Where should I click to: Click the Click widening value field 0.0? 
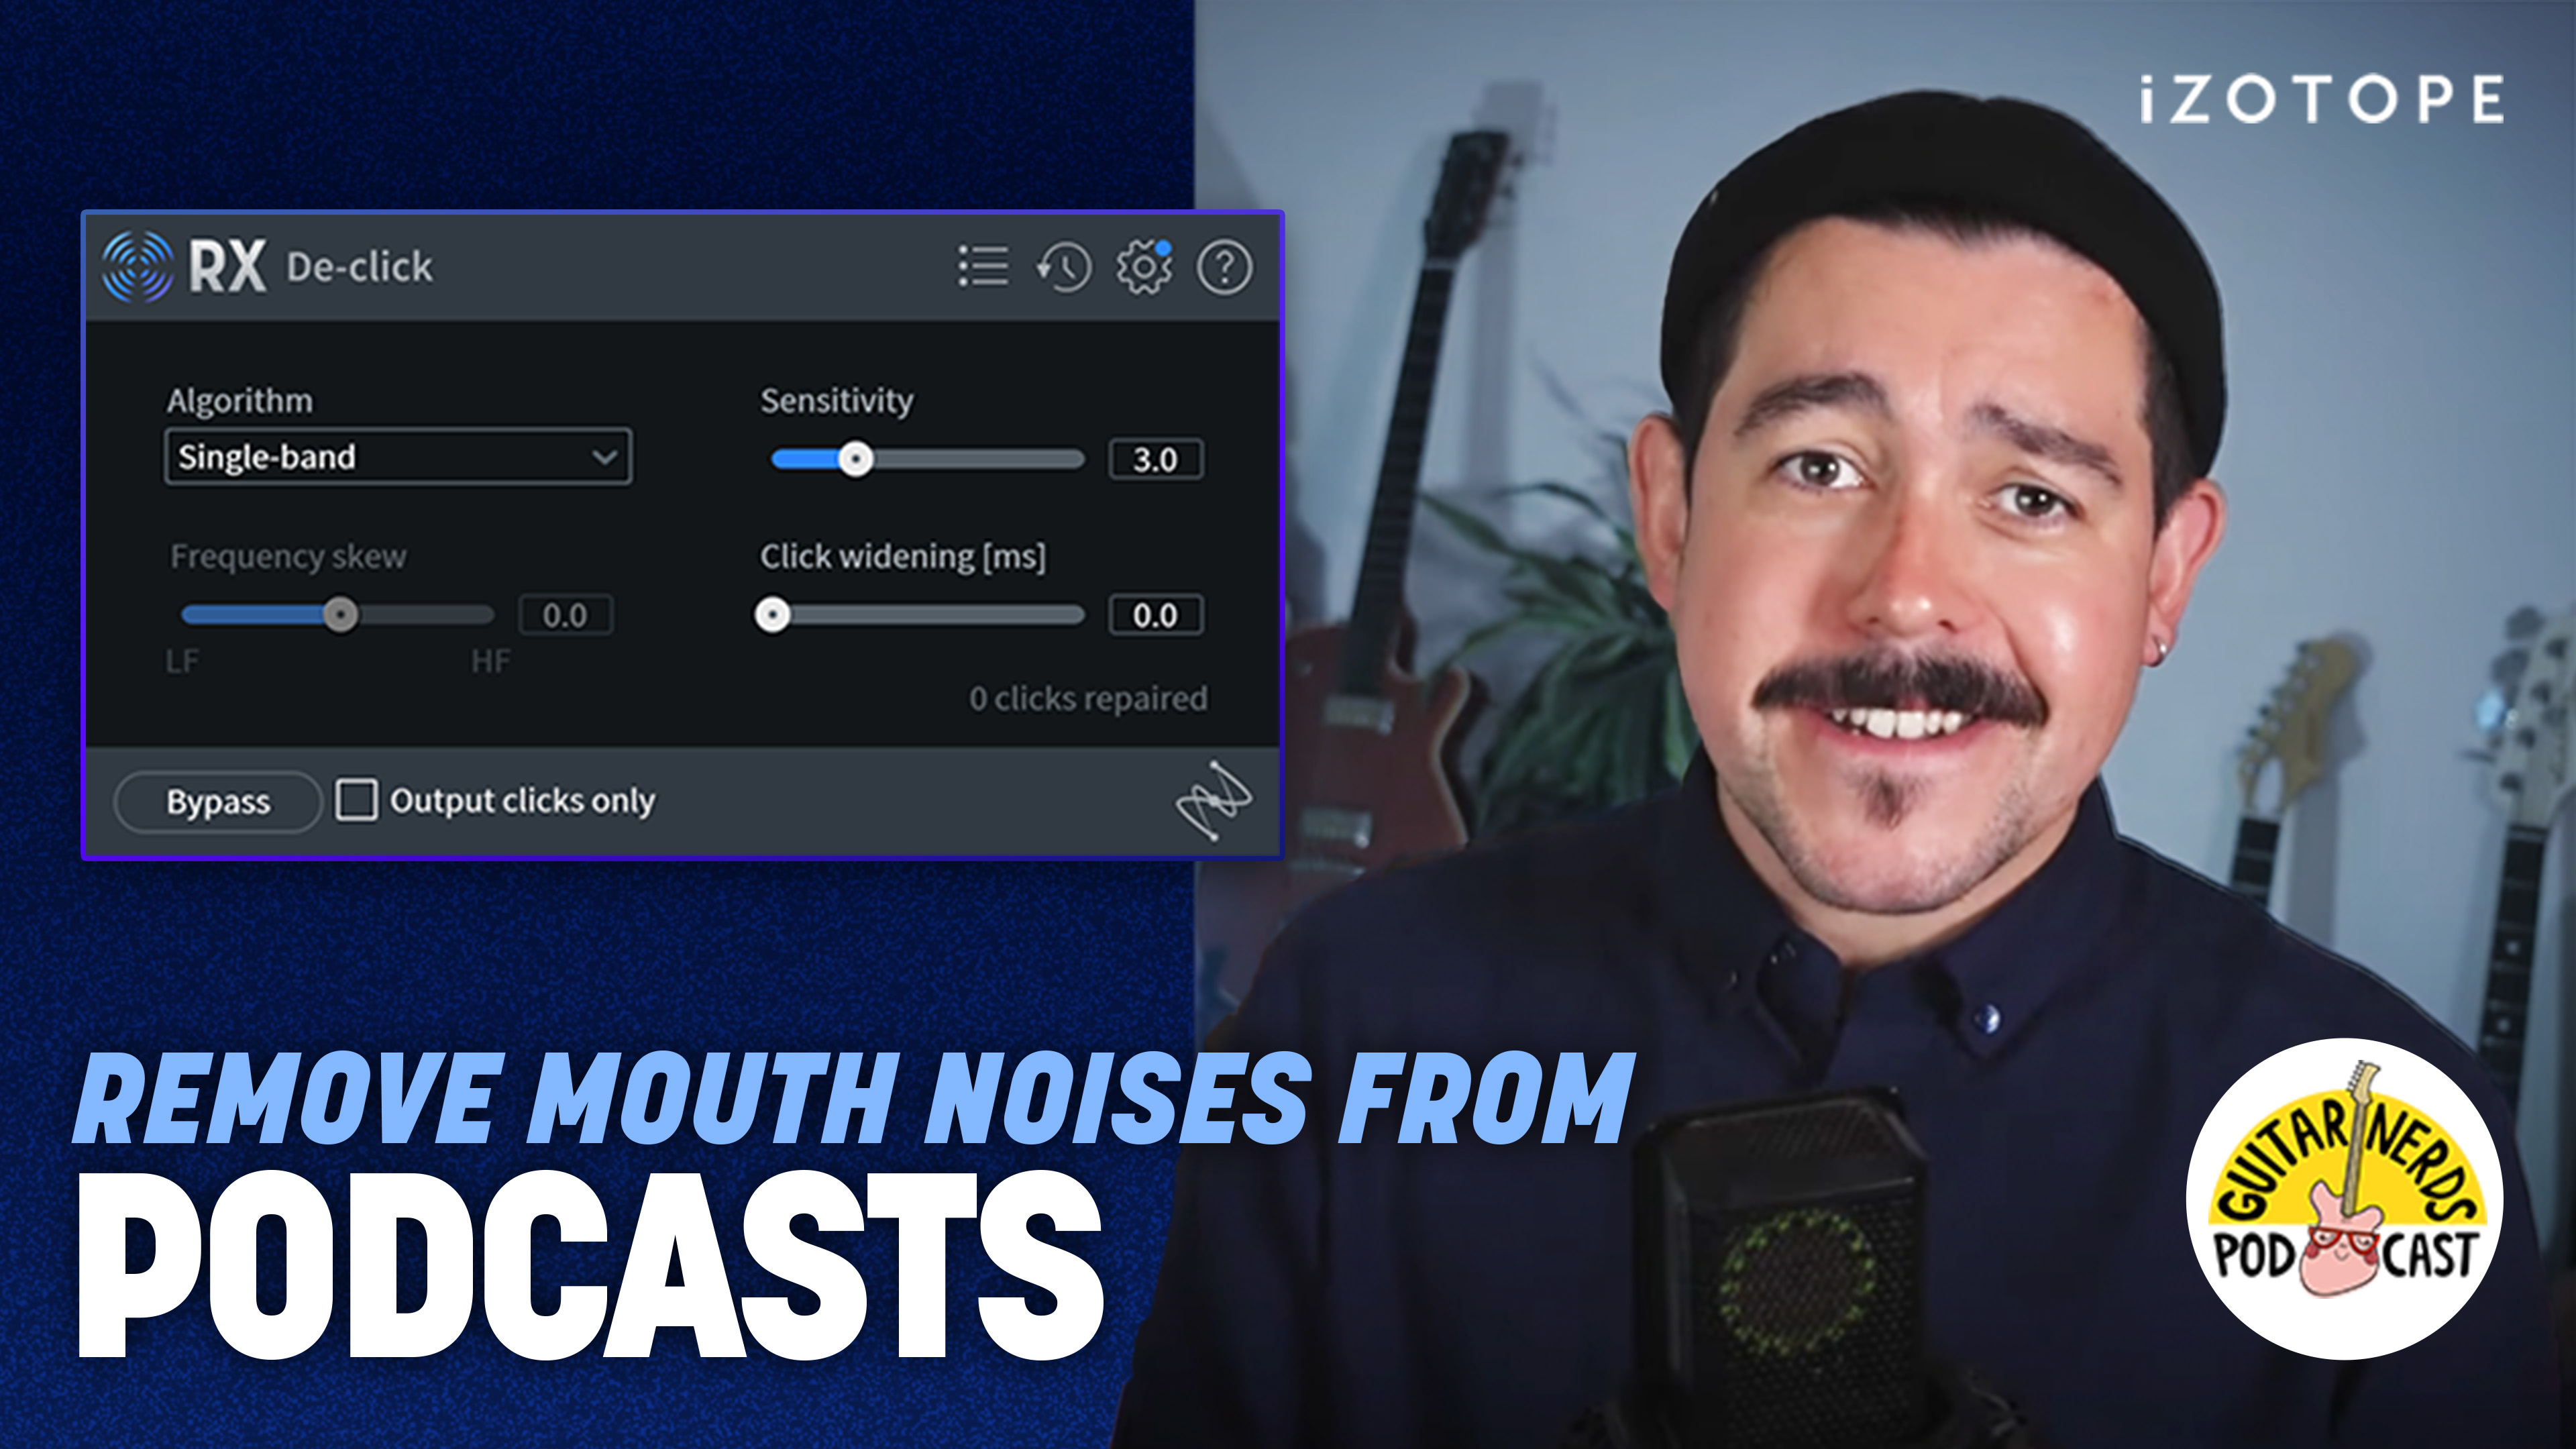click(x=1156, y=615)
